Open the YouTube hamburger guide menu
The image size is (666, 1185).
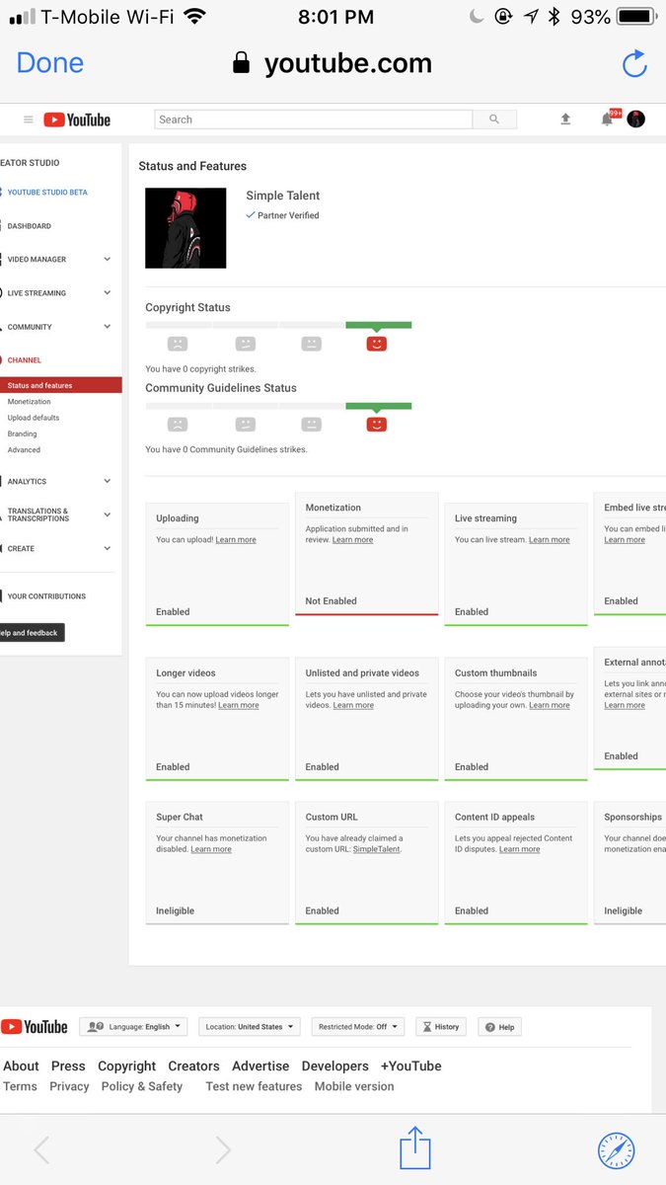29,119
